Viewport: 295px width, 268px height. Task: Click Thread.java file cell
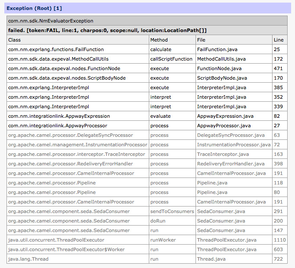click(234, 259)
